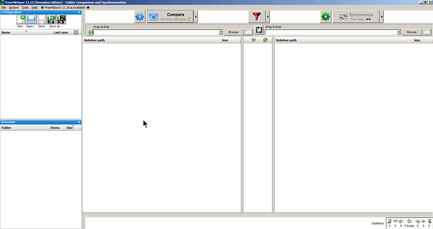Expand Compare variant dropdown arrow
This screenshot has width=433, height=229.
pyautogui.click(x=196, y=17)
